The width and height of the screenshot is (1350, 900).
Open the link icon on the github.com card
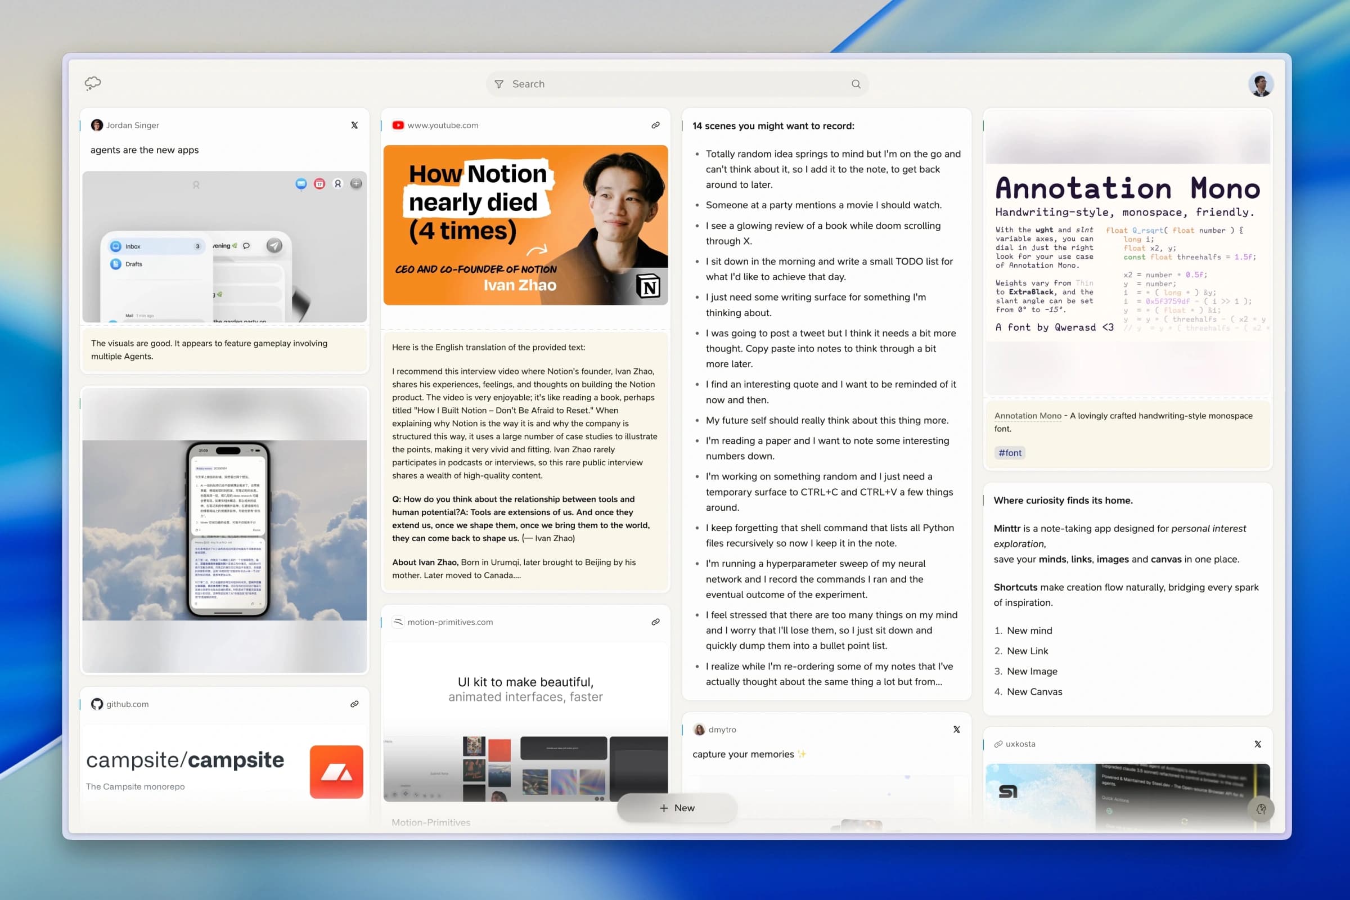pos(354,704)
